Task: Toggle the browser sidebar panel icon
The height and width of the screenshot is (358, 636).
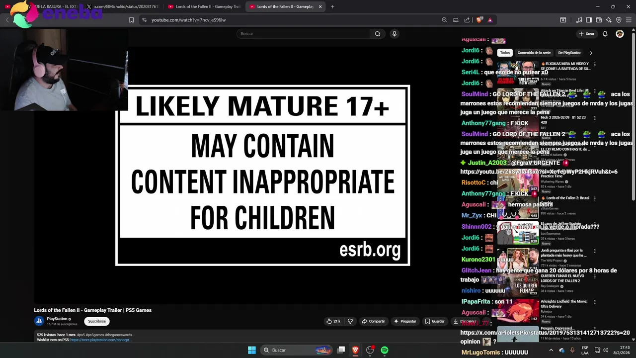Action: tap(589, 20)
